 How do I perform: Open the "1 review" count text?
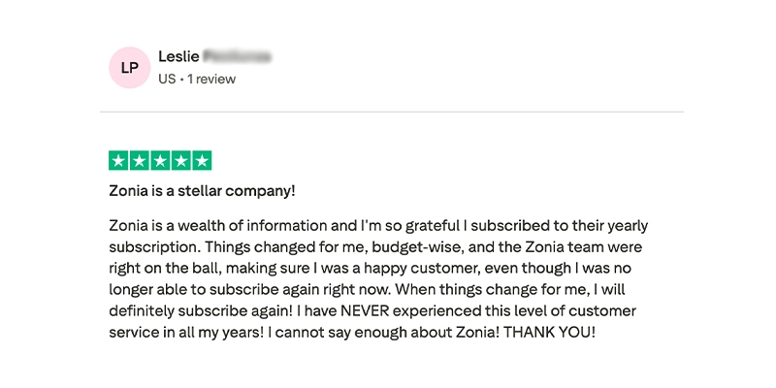tap(211, 80)
